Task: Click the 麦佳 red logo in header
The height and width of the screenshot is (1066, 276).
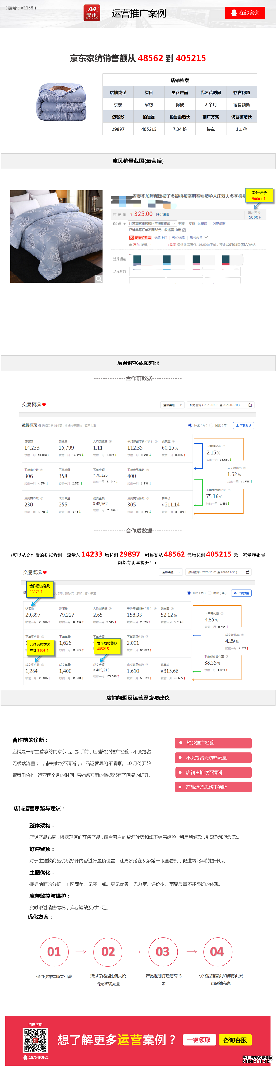Action: (92, 12)
